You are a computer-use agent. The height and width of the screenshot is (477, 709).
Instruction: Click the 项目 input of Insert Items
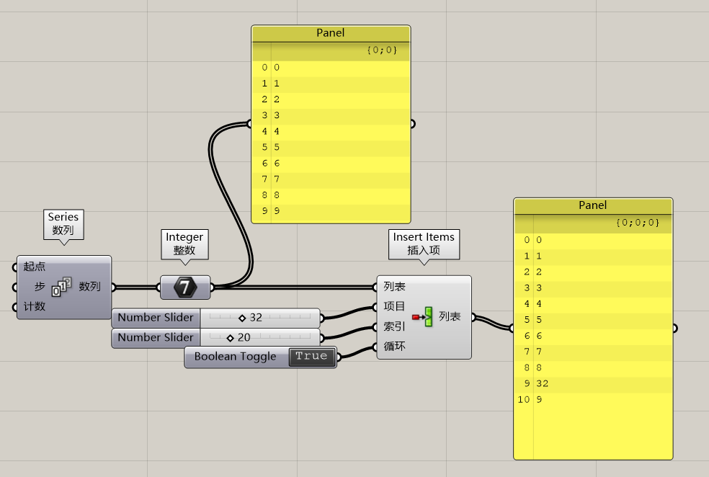pyautogui.click(x=394, y=306)
